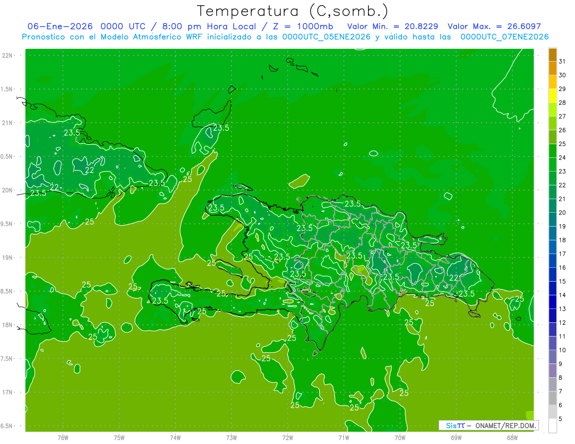575x444 pixels.
Task: Pick the color bar segment between 12 and 13
Action: point(552,316)
